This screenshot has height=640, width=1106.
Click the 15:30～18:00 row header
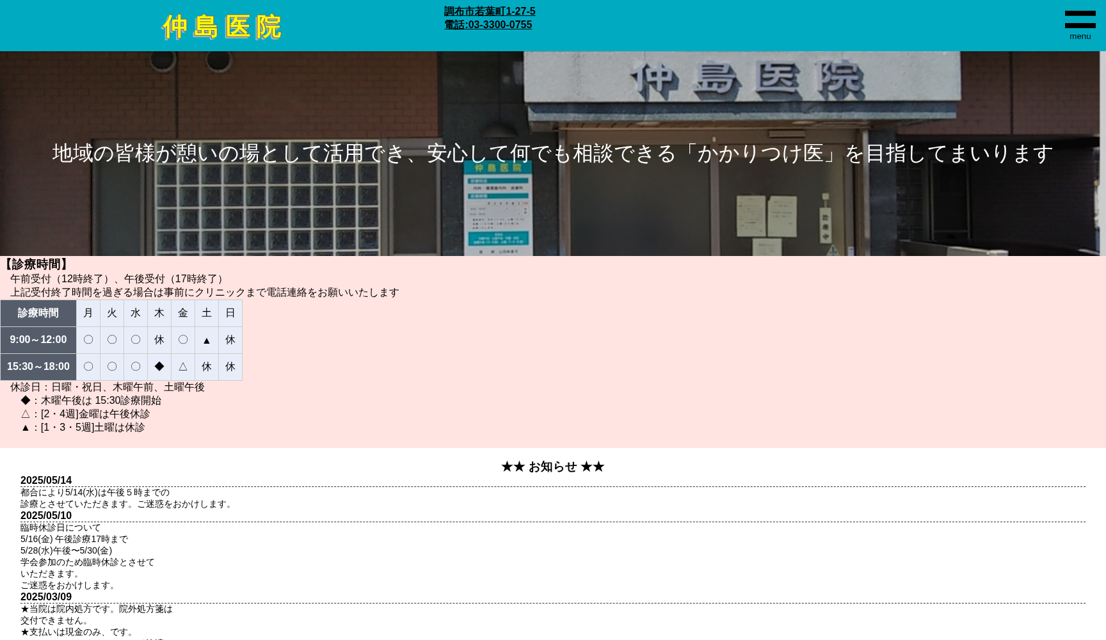point(38,367)
